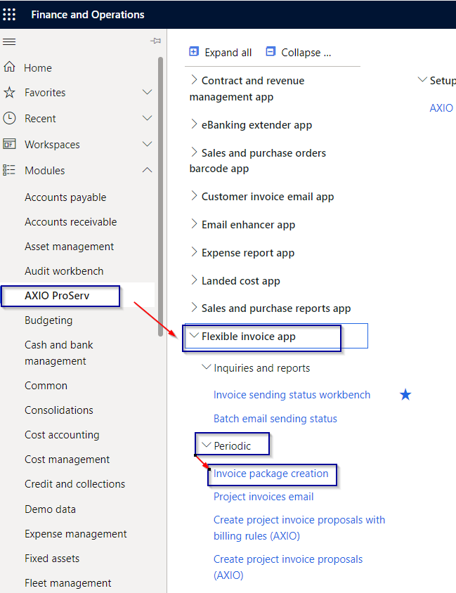The width and height of the screenshot is (456, 593).
Task: Collapse the Flexible invoice app group
Action: pyautogui.click(x=194, y=337)
